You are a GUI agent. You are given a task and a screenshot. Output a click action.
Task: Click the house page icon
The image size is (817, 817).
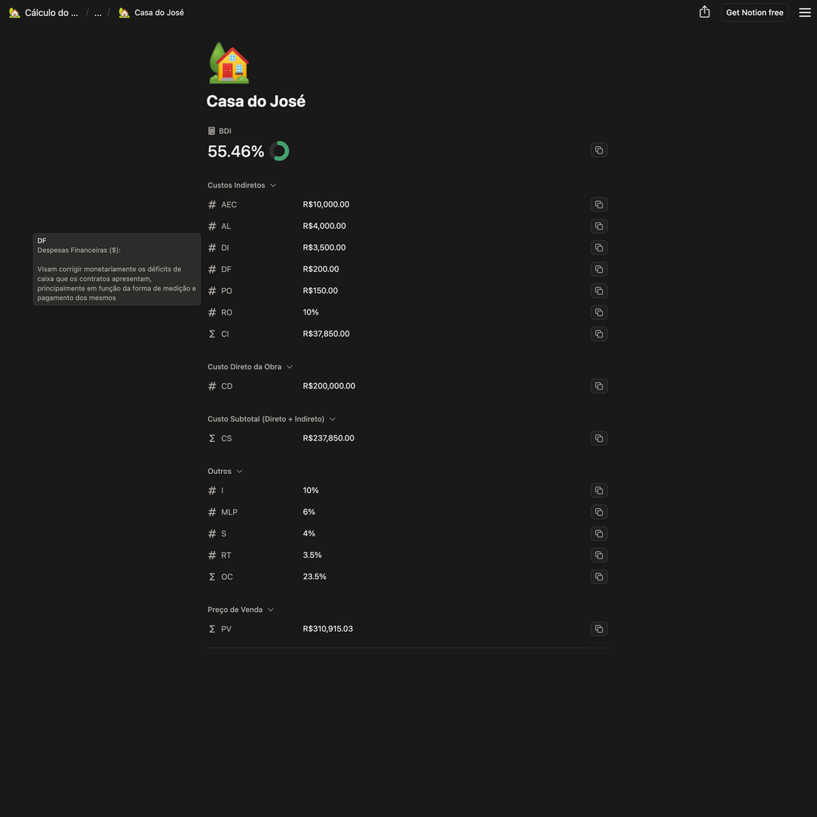(229, 64)
